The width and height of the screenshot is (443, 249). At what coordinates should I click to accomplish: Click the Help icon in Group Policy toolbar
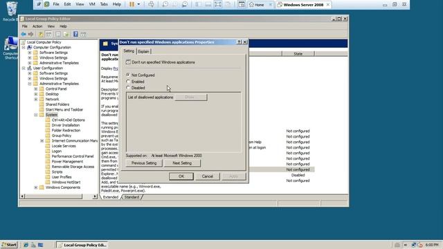tap(75, 34)
